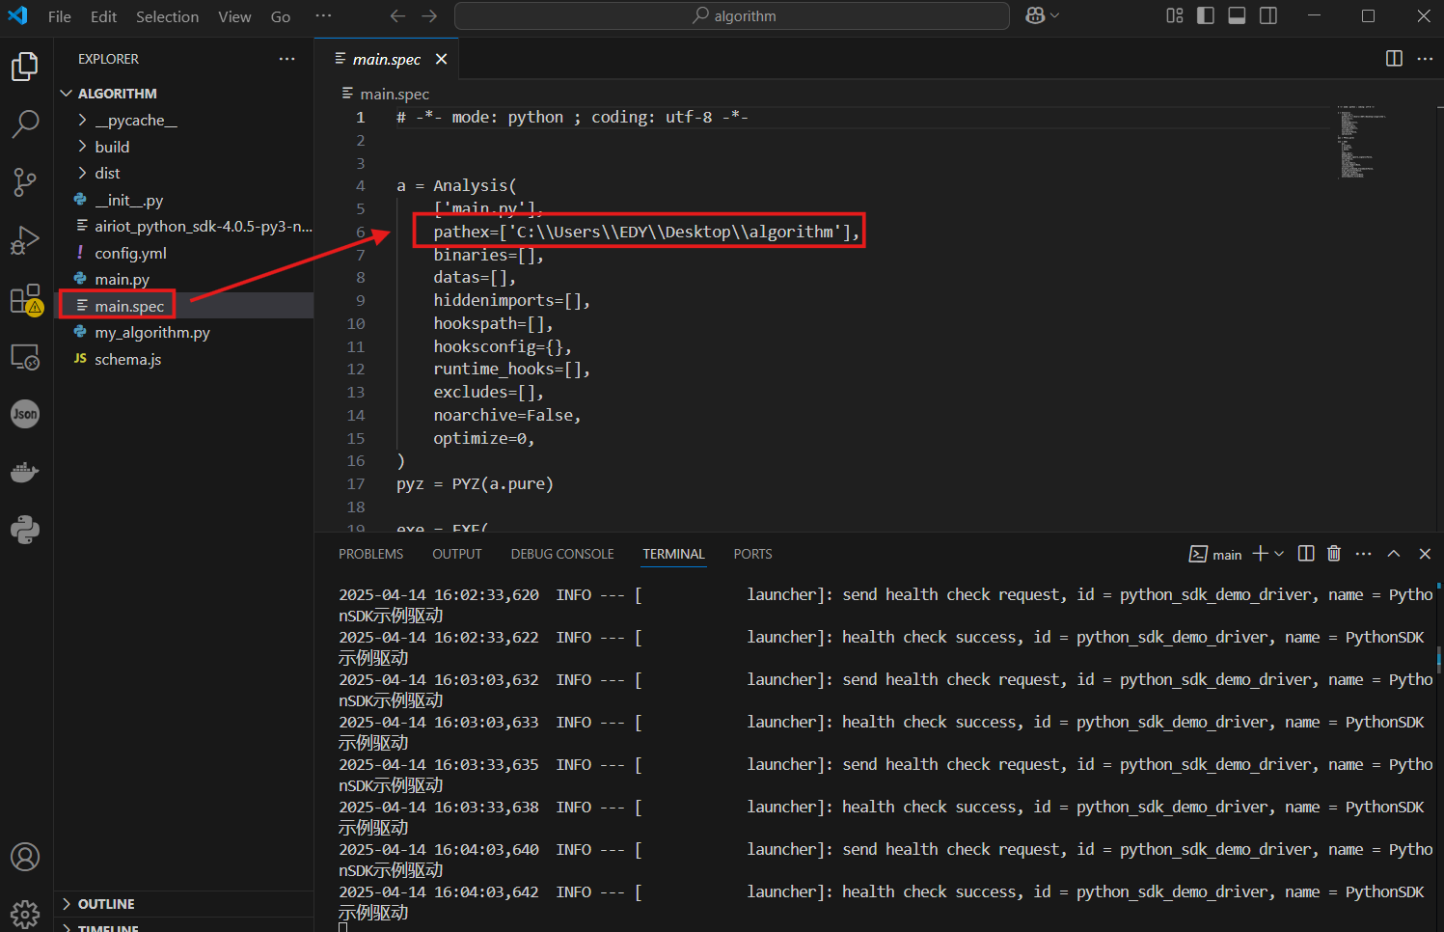Open the Source Control view
Viewport: 1444px width, 932px height.
25,181
